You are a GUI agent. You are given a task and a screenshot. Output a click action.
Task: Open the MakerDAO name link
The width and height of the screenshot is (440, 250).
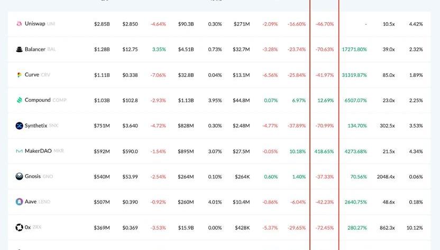coord(38,151)
